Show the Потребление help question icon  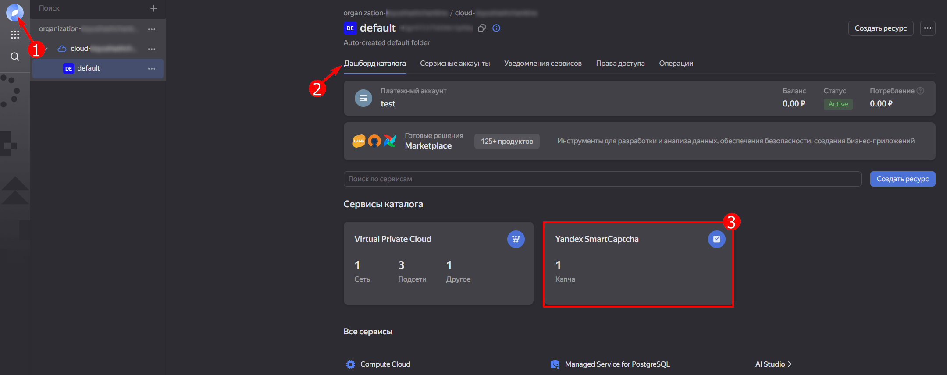pos(920,91)
